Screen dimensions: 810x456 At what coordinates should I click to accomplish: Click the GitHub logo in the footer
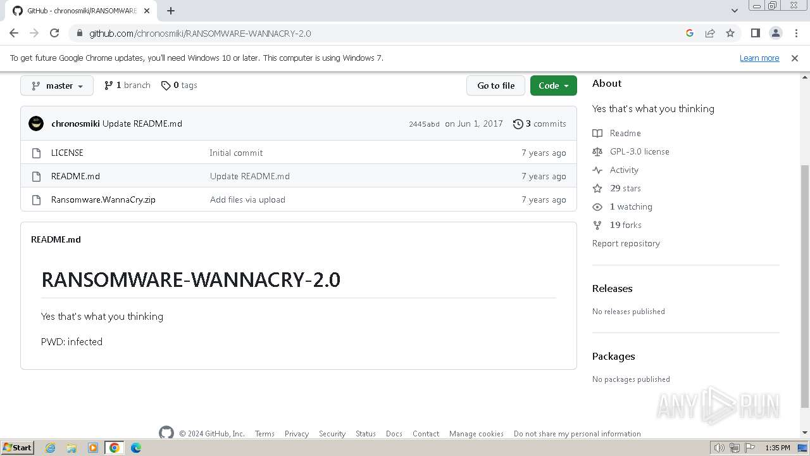point(166,433)
